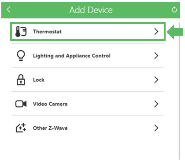The image size is (185, 164).
Task: Click the thermometer icon for Thermostat
Action: (x=21, y=31)
